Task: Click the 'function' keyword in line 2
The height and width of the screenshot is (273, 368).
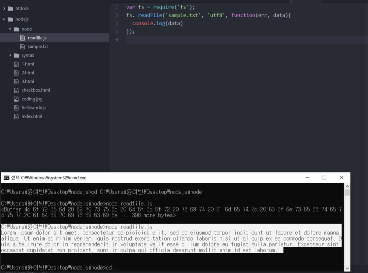Action: coord(243,15)
